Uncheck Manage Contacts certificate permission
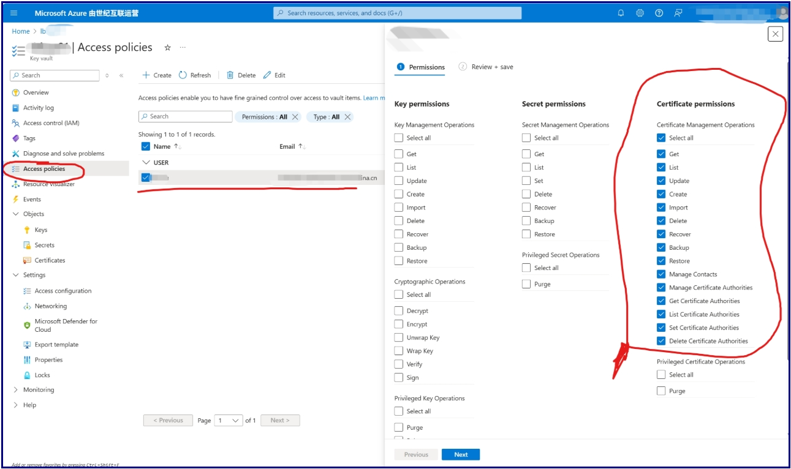Image resolution: width=791 pixels, height=469 pixels. tap(661, 274)
